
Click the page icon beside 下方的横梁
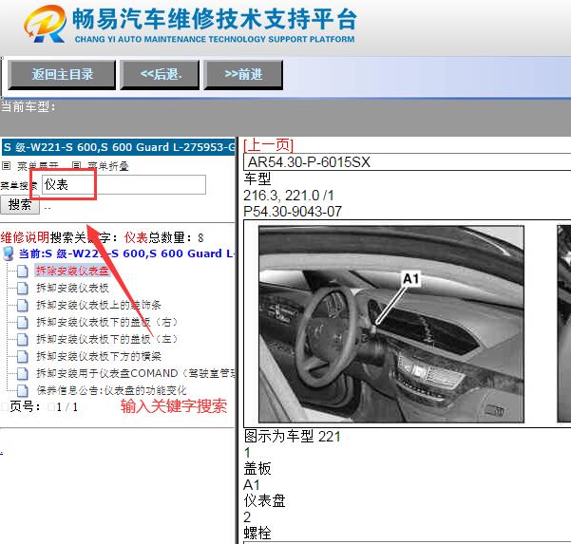click(x=22, y=357)
